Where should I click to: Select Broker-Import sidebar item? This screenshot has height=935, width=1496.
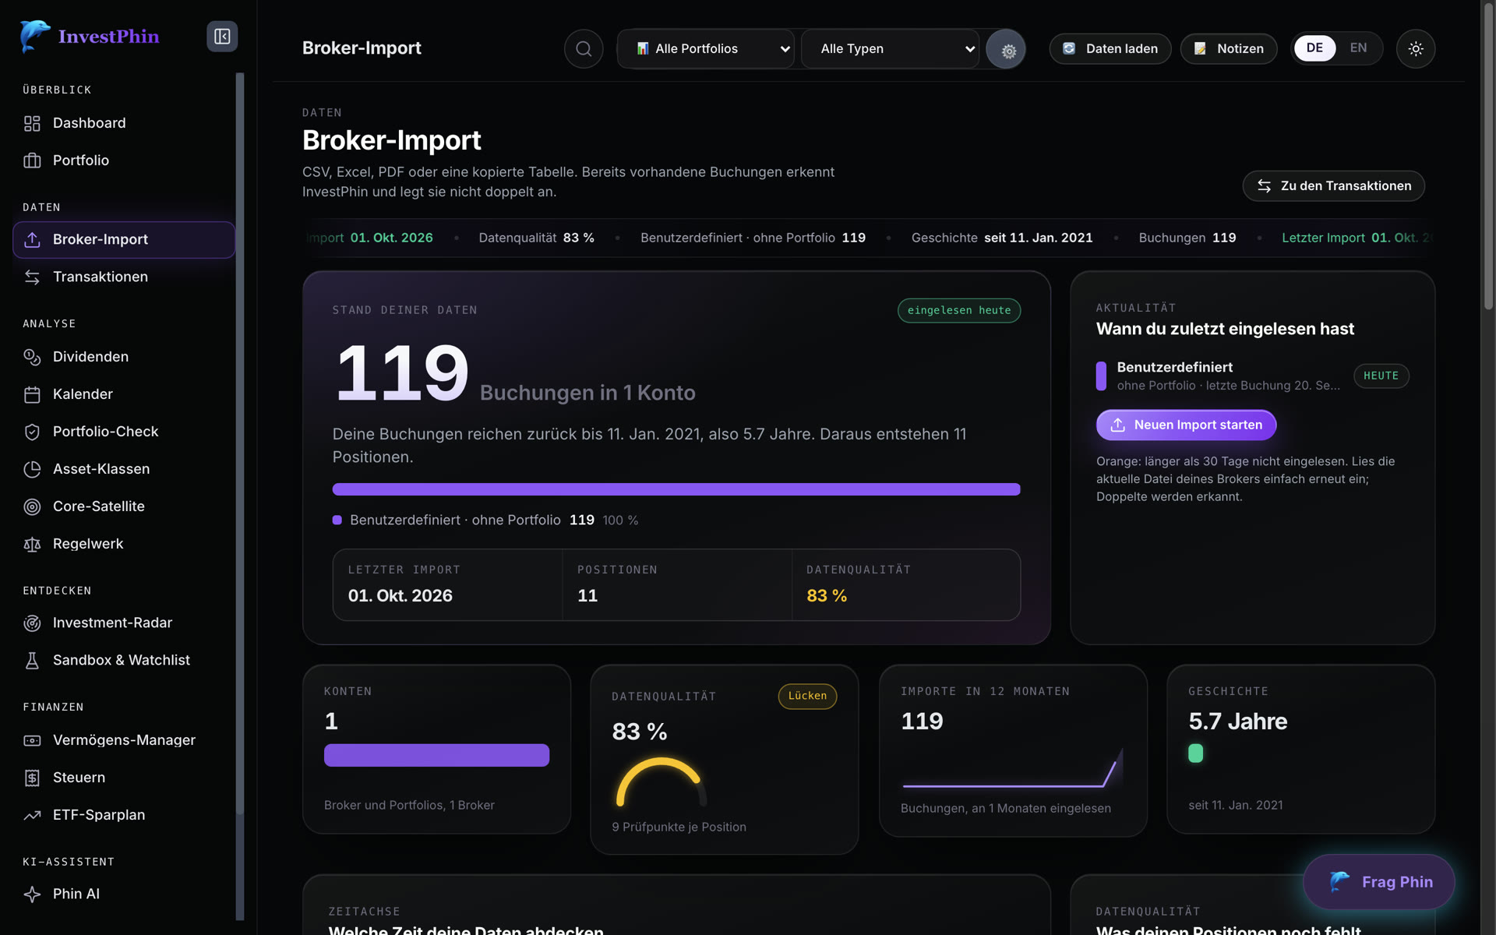click(124, 240)
